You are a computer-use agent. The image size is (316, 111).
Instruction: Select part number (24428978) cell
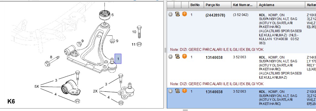click(x=215, y=15)
